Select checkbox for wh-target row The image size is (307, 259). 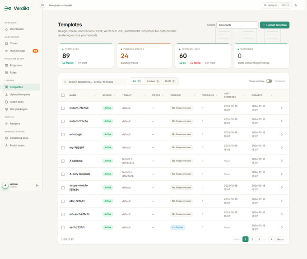tap(63, 135)
